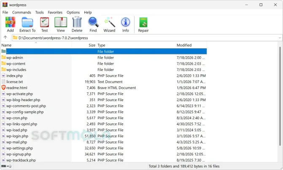Click the 'Brave HTML Document' type cell
This screenshot has height=170, width=283.
point(116,88)
